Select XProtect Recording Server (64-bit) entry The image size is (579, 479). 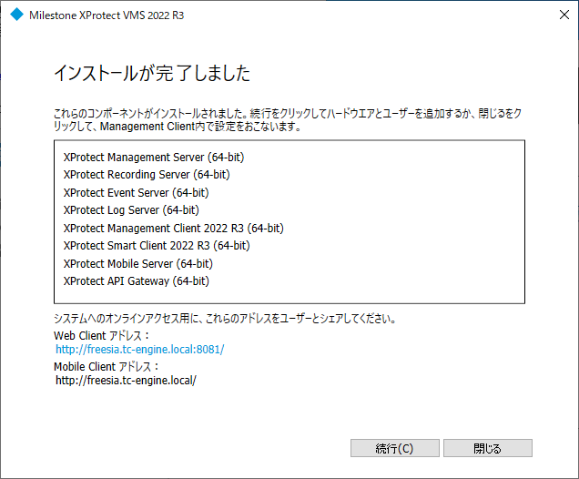[147, 174]
